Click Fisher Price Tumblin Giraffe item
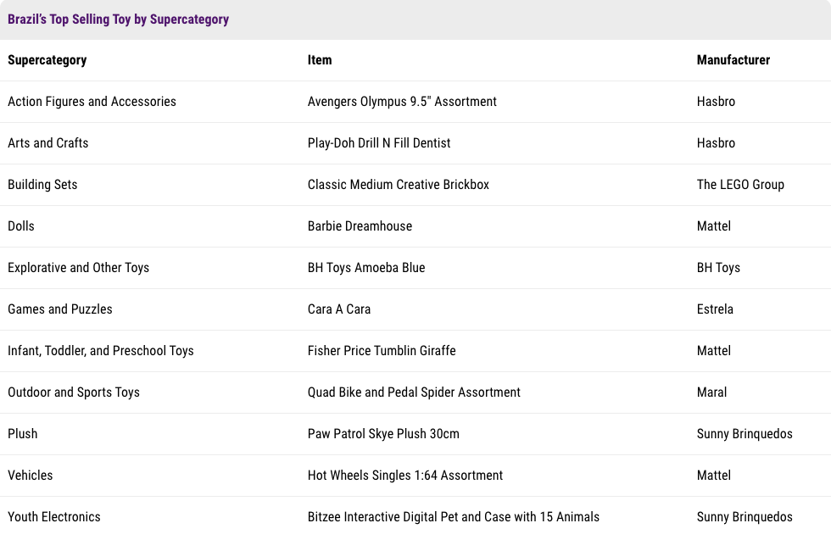 (382, 351)
